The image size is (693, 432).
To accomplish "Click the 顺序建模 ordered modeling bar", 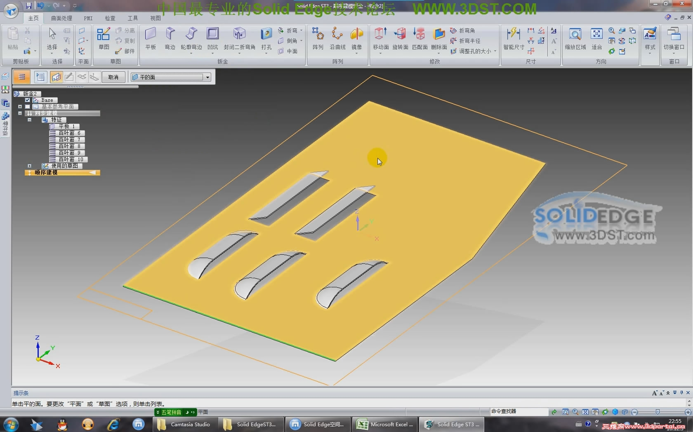I will 62,173.
